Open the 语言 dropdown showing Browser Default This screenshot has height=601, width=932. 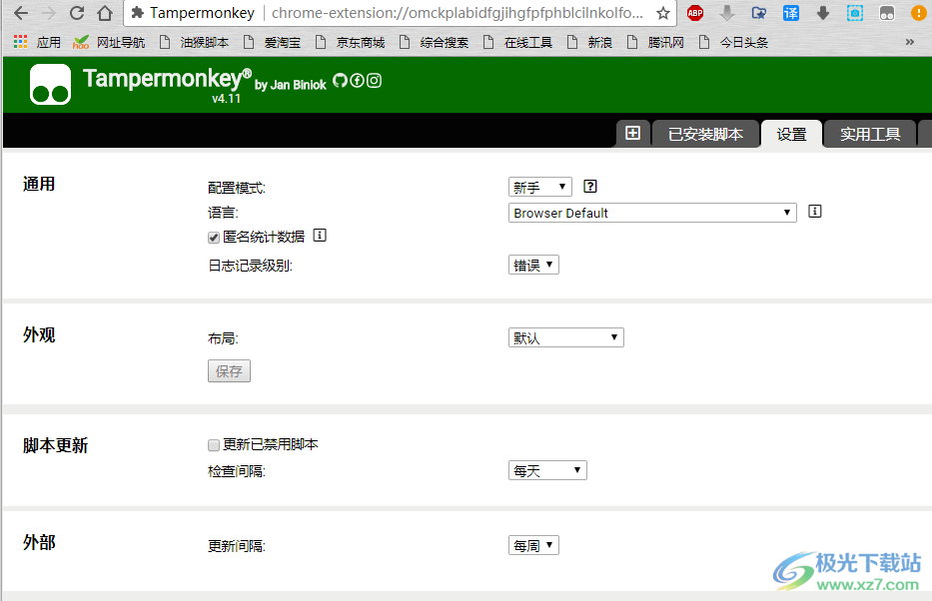(651, 212)
